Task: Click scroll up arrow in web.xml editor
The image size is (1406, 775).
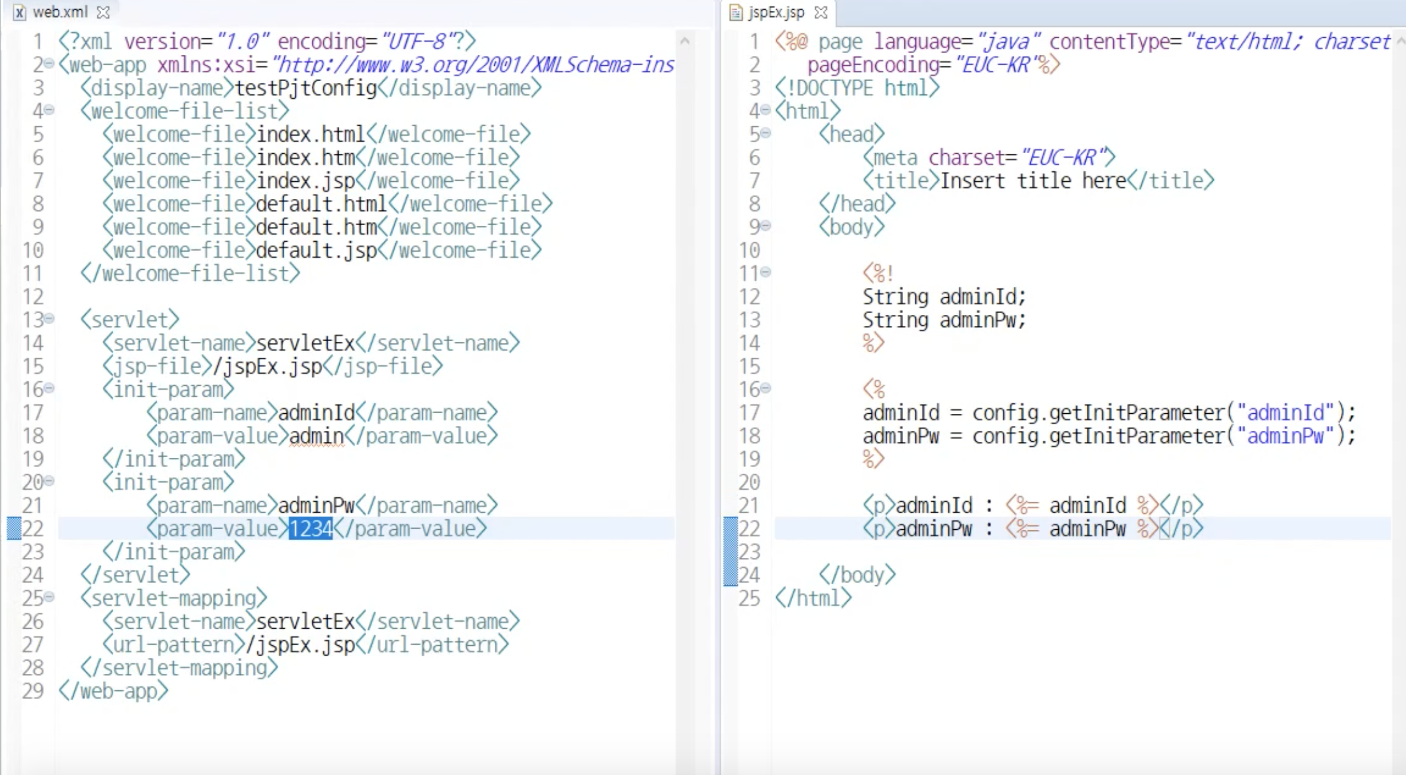Action: tap(685, 41)
